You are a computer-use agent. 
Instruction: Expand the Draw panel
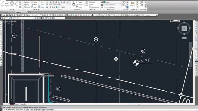click(x=12, y=10)
